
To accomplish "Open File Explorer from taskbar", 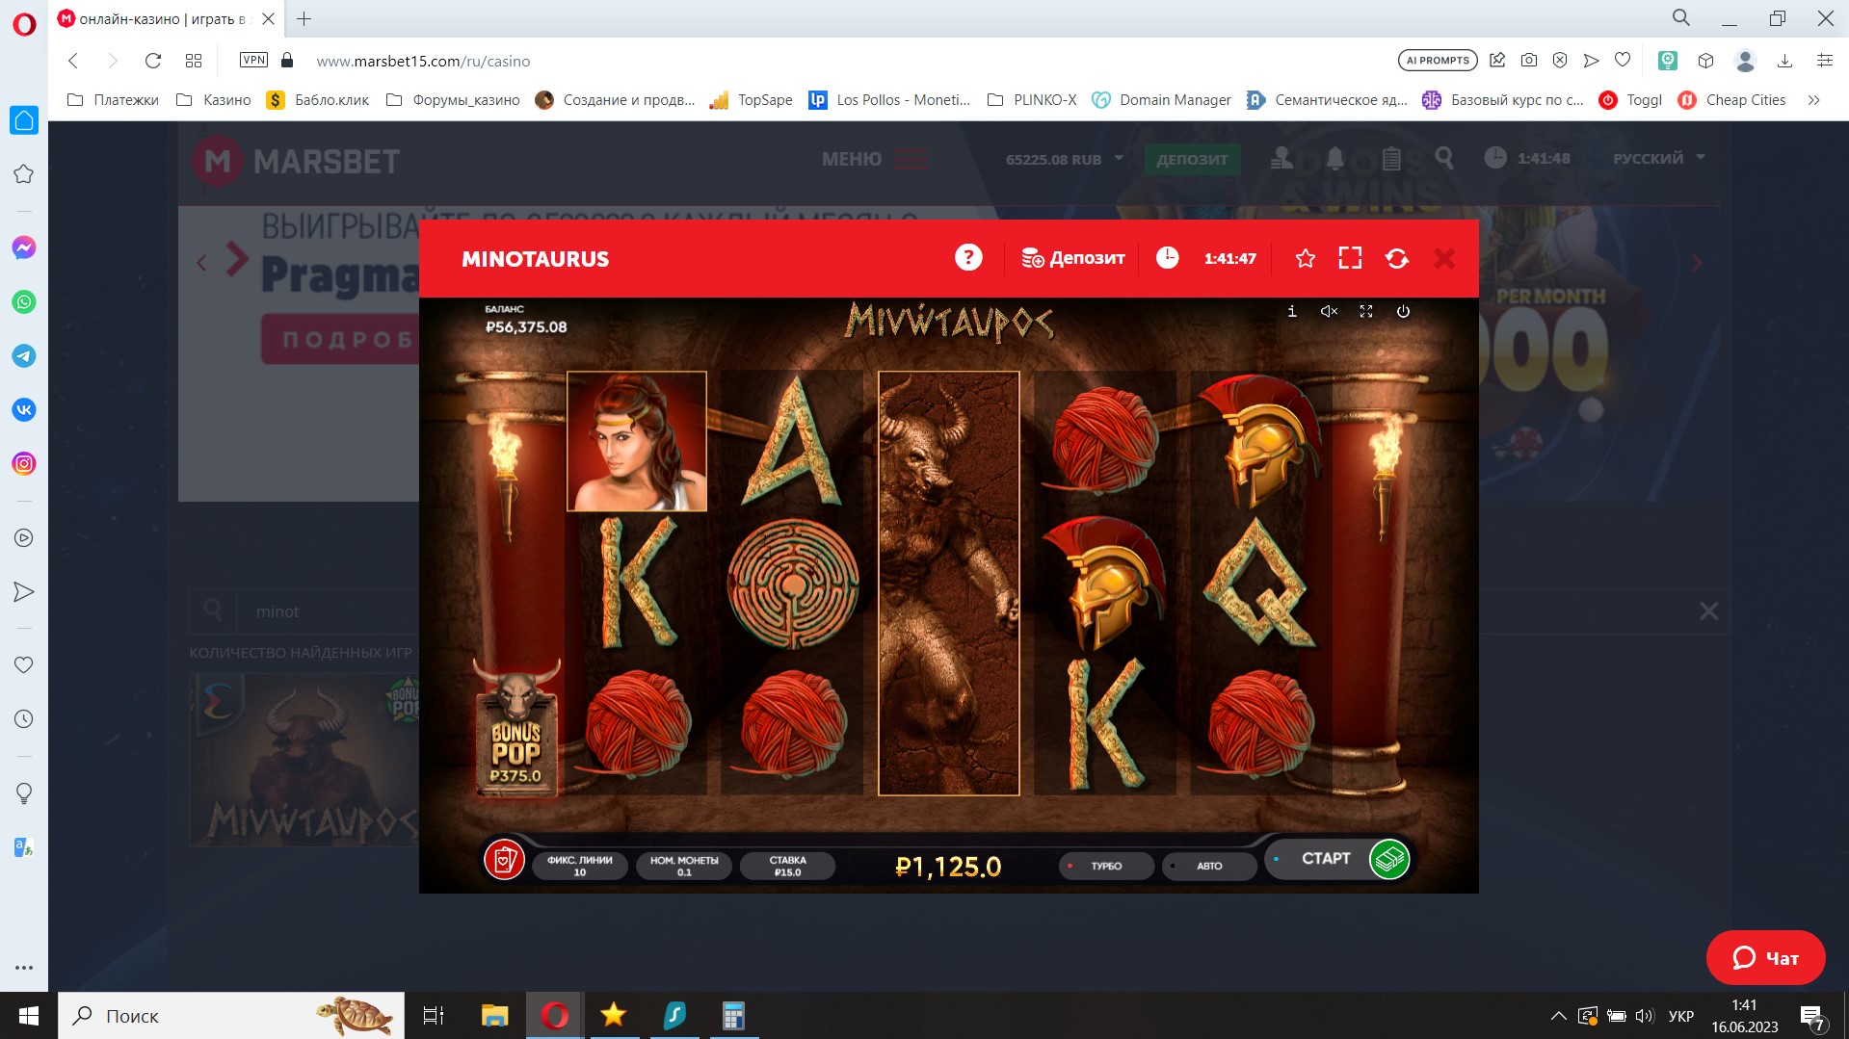I will 494,1016.
